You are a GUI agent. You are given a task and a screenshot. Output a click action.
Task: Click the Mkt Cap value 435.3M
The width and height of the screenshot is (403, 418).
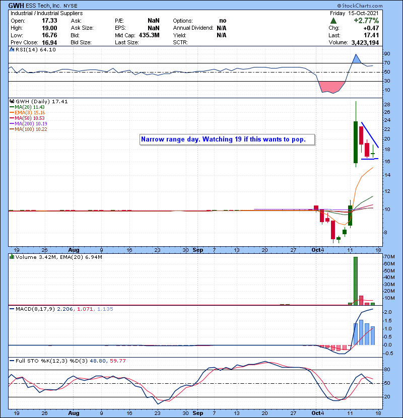tap(149, 35)
